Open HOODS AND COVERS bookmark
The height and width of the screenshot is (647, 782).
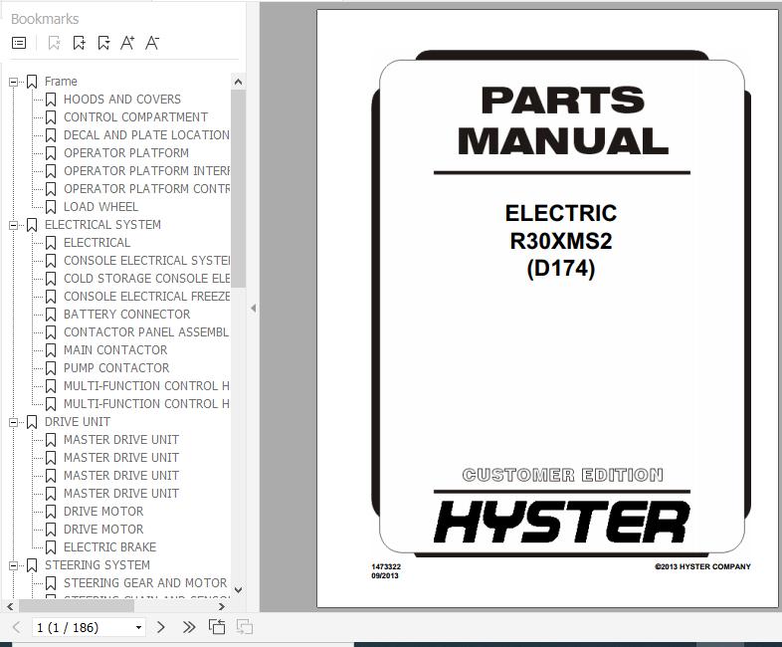coord(122,100)
